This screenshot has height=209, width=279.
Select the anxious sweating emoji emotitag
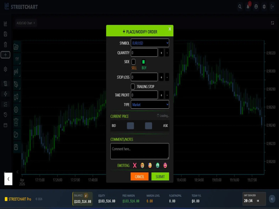(150, 166)
